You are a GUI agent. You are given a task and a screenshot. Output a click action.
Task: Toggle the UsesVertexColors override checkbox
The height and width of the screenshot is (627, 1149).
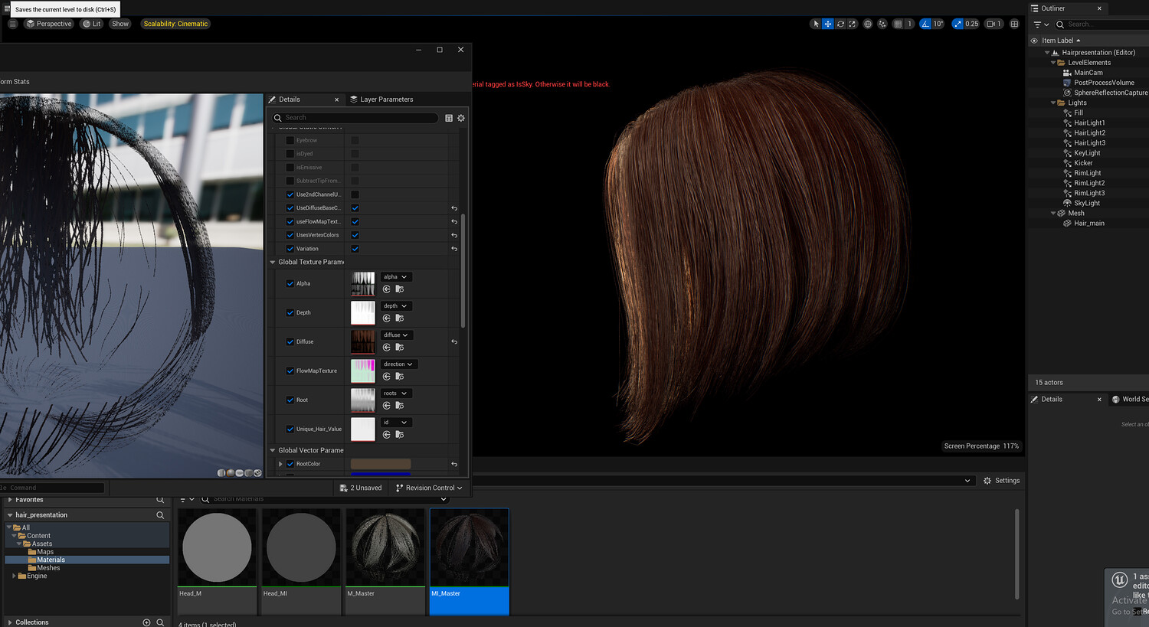(x=290, y=235)
